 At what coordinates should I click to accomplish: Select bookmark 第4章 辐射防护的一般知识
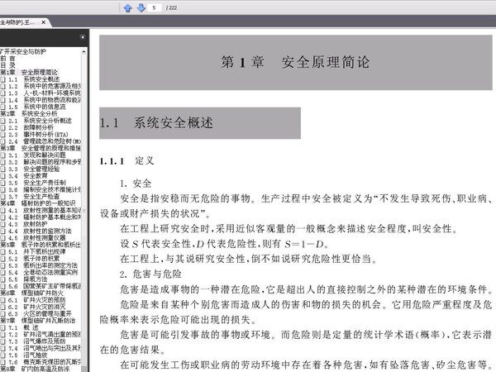pos(38,203)
